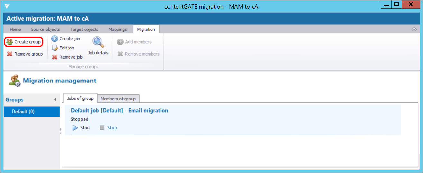Click the Remove group red X icon

click(10, 54)
